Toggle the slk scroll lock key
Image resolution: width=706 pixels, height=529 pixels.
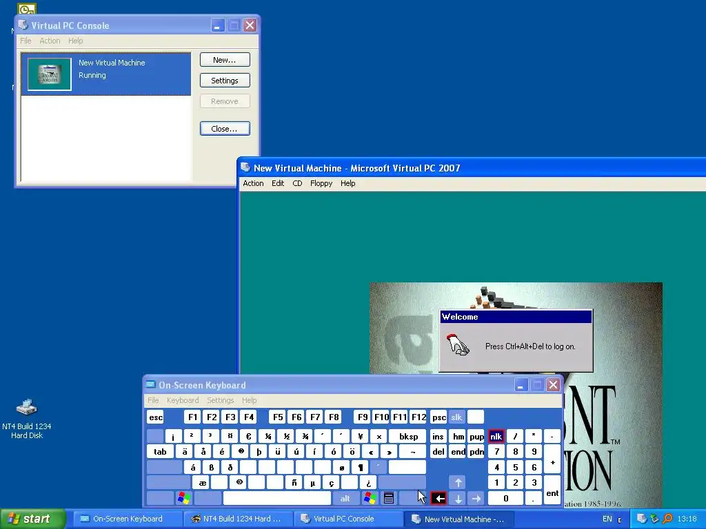click(456, 417)
